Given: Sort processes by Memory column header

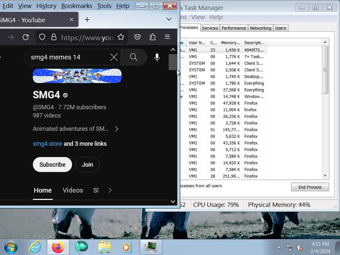Looking at the screenshot, I should click(230, 43).
